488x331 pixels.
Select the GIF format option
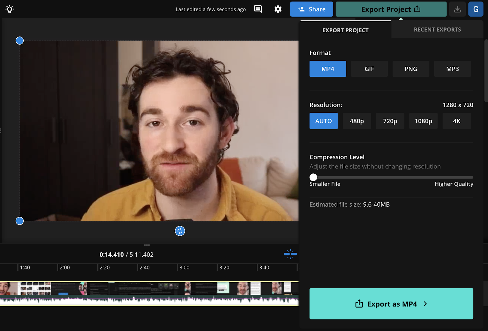pos(369,69)
